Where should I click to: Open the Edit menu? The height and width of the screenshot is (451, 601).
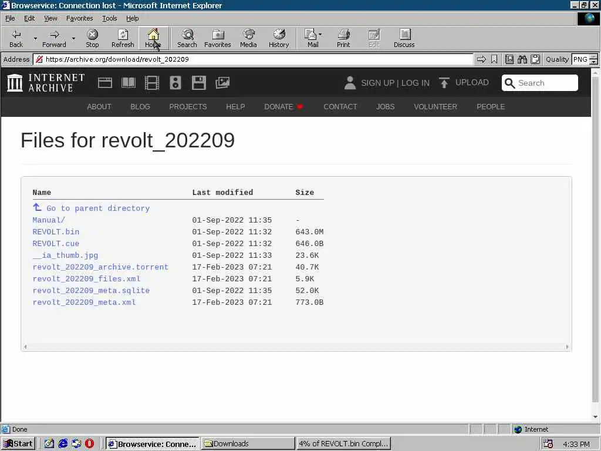pyautogui.click(x=29, y=18)
